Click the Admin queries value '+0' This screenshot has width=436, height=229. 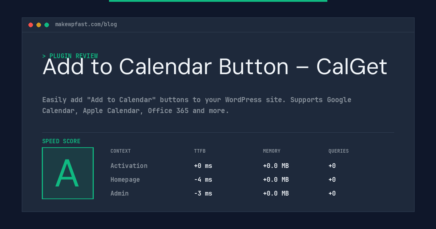point(332,193)
